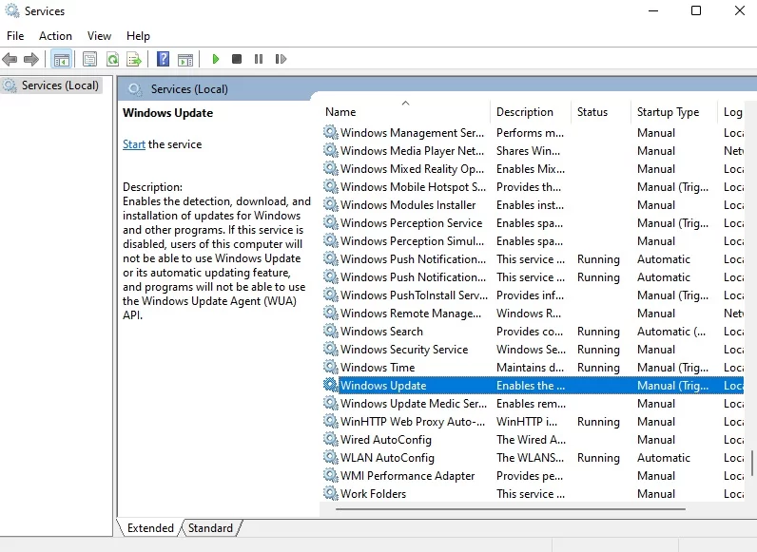
Task: Click gear icon beside Wired AutoConfig
Action: (x=331, y=440)
